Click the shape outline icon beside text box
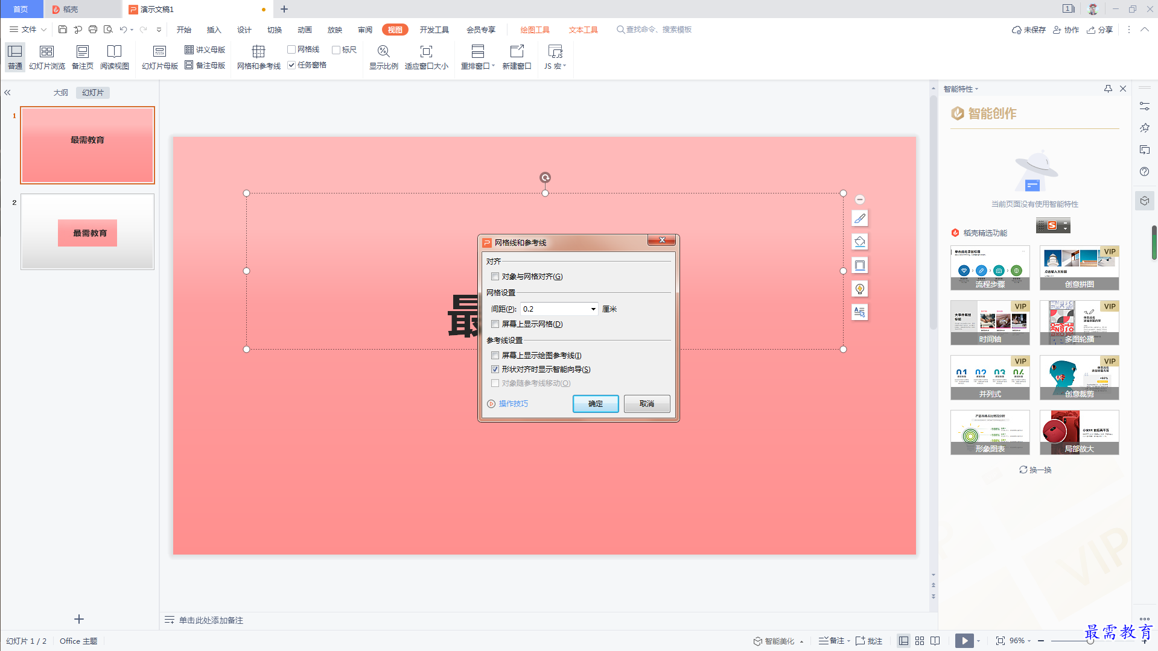The width and height of the screenshot is (1158, 651). tap(860, 265)
